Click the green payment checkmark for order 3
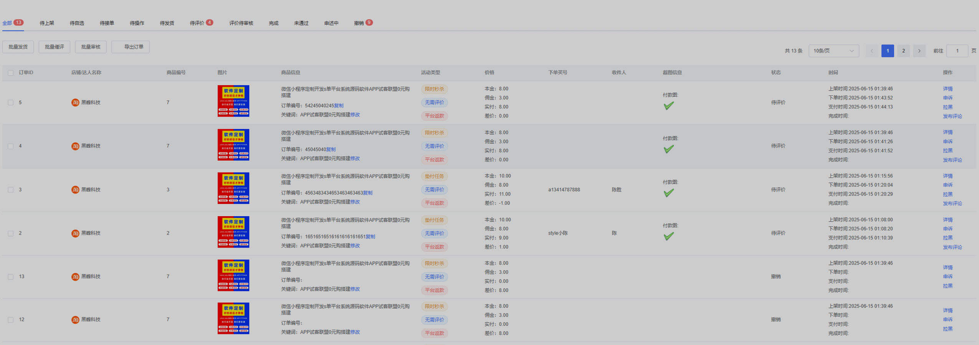This screenshot has width=979, height=345. click(668, 193)
